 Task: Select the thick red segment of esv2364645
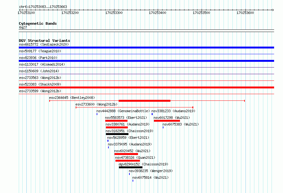(144, 101)
